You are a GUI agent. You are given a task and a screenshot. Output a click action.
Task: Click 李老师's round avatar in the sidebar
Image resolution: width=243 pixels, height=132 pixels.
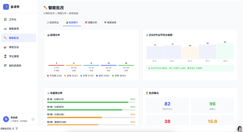pyautogui.click(x=6, y=119)
